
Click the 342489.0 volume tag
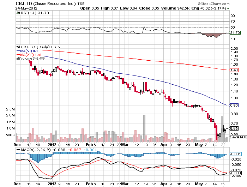click(x=238, y=137)
